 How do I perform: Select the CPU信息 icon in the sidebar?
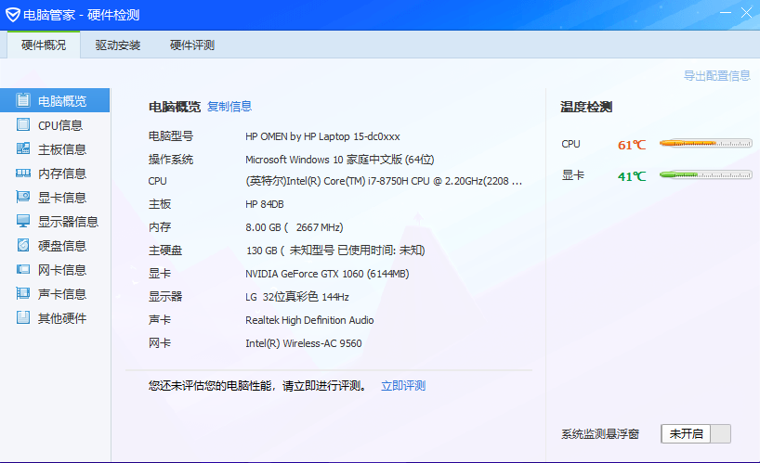point(23,125)
